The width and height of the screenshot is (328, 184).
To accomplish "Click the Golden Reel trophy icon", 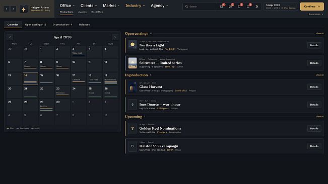I will pyautogui.click(x=133, y=129).
